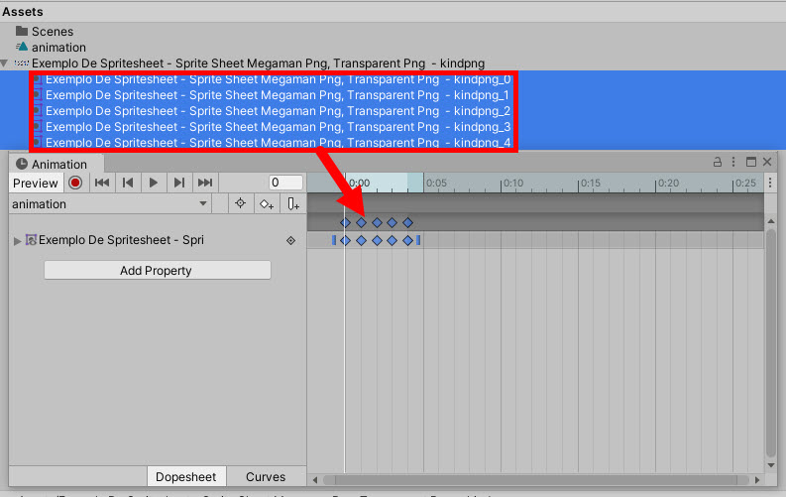Click the 0:05 mark on timeline ruler
Image resolution: width=786 pixels, height=497 pixels.
point(435,184)
